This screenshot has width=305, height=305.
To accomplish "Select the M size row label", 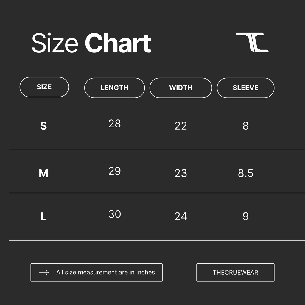I will click(43, 173).
